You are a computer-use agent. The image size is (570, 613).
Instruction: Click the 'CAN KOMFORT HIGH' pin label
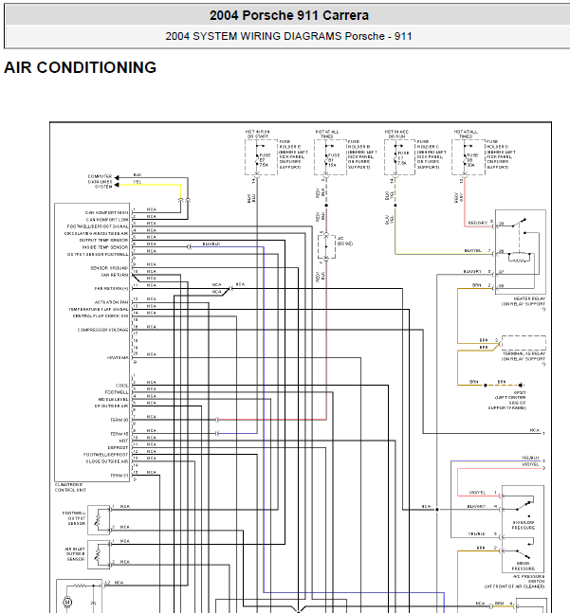pos(107,212)
